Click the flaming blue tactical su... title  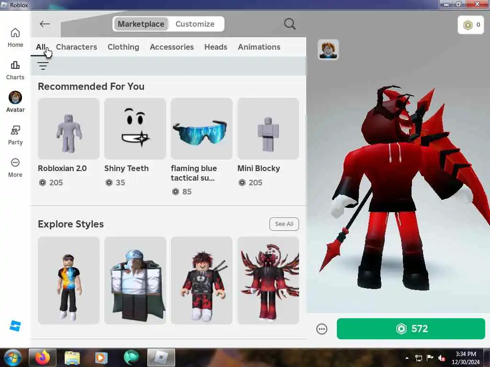point(194,173)
